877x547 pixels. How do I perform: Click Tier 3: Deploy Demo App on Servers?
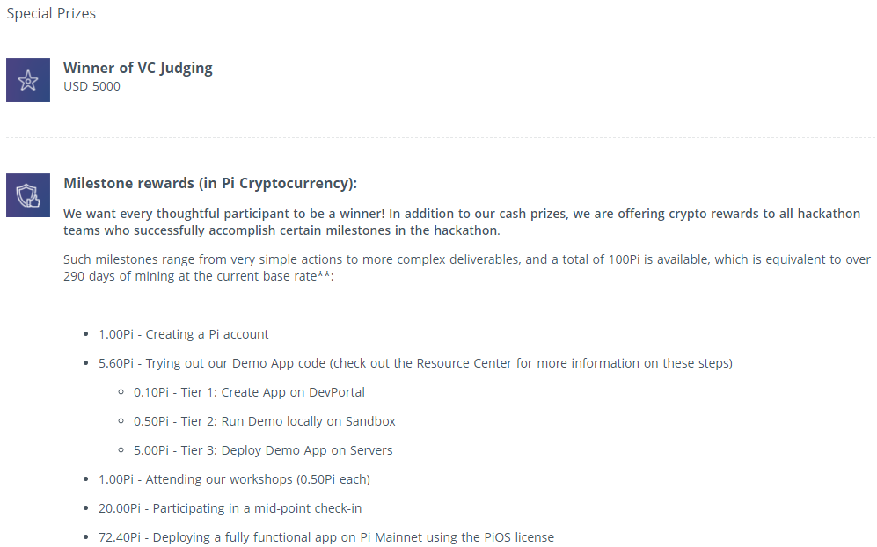(x=263, y=450)
